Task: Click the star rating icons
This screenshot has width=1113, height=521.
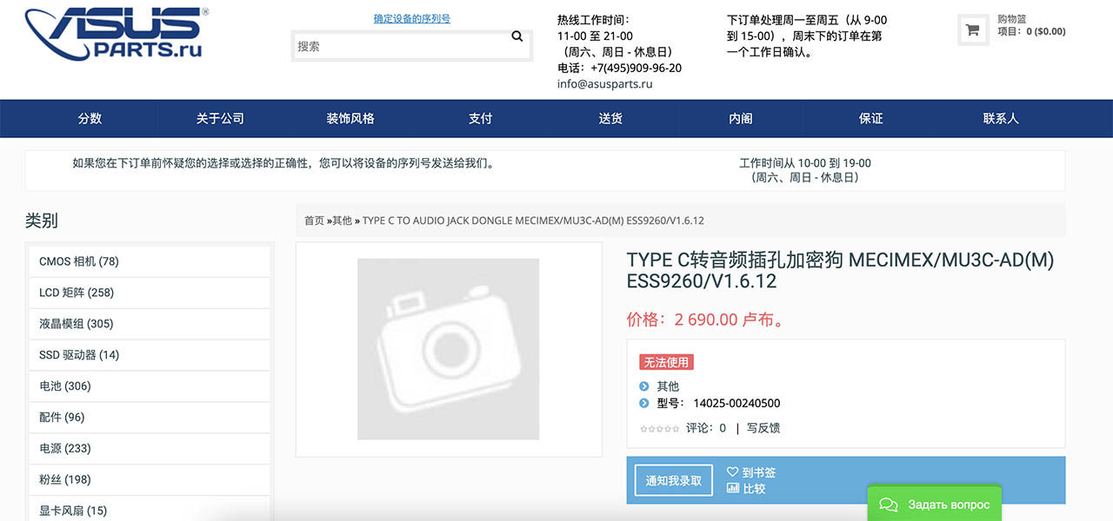Action: click(x=659, y=428)
